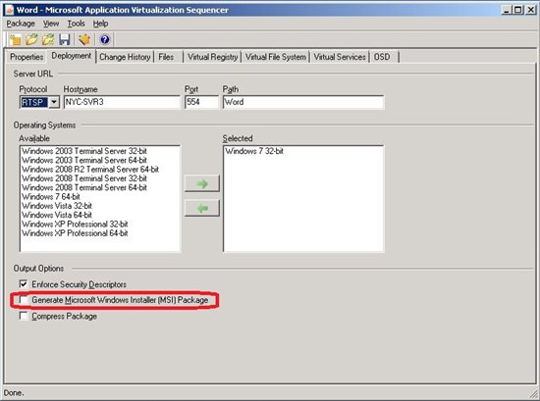Select Windows 2008 Terminal Server 32-bit

[84, 178]
